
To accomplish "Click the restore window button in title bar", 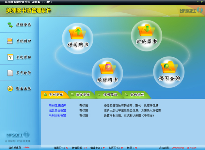I will [x=202, y=2].
